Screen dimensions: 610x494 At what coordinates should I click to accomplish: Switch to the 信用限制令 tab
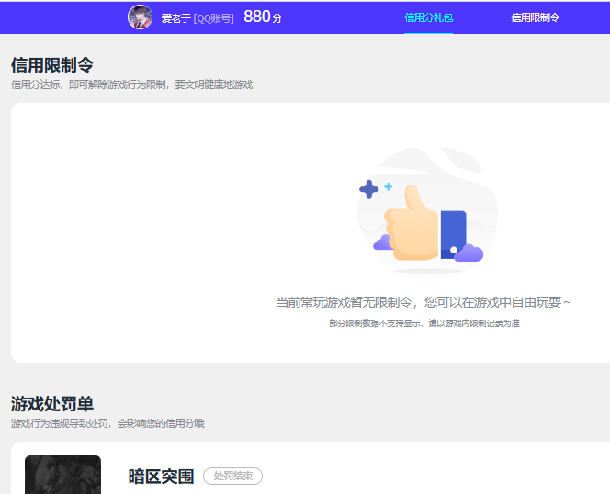click(x=535, y=17)
